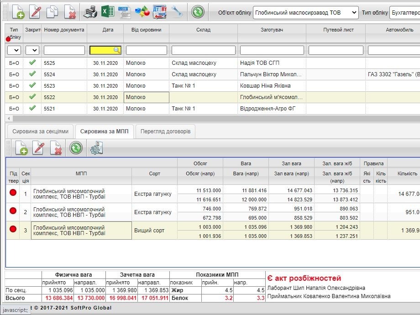Click Надія ТОВ СГП supplier cell

click(x=272, y=63)
